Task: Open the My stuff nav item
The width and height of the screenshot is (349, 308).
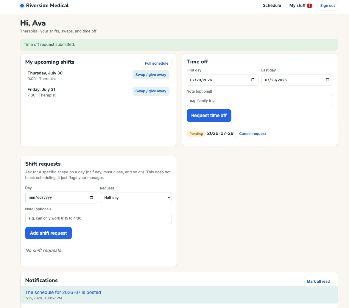Action: pyautogui.click(x=297, y=6)
